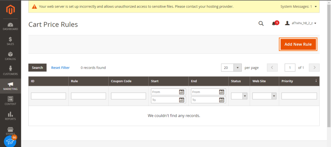Open calendar for Start To date
This screenshot has width=331, height=147.
pos(182,100)
